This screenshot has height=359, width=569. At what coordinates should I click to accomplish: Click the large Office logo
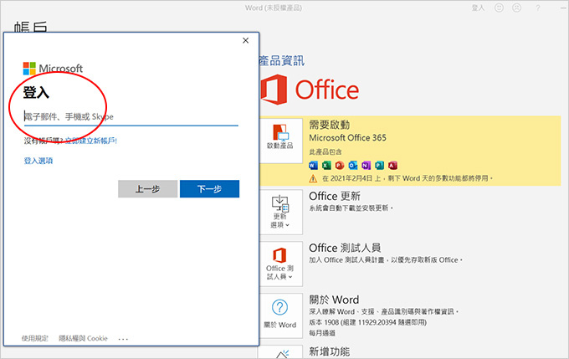310,90
